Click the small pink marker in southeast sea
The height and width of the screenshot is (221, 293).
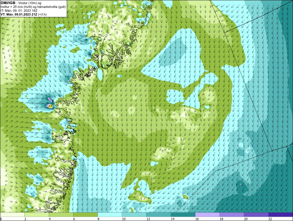[241, 184]
